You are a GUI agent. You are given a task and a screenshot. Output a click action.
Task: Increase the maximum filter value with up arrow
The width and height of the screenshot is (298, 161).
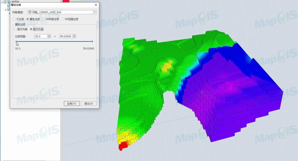(x=74, y=35)
